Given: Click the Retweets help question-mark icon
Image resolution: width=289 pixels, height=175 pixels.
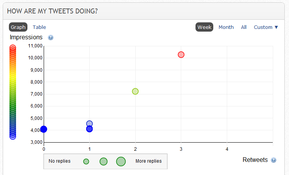Looking at the screenshot, I should (274, 160).
